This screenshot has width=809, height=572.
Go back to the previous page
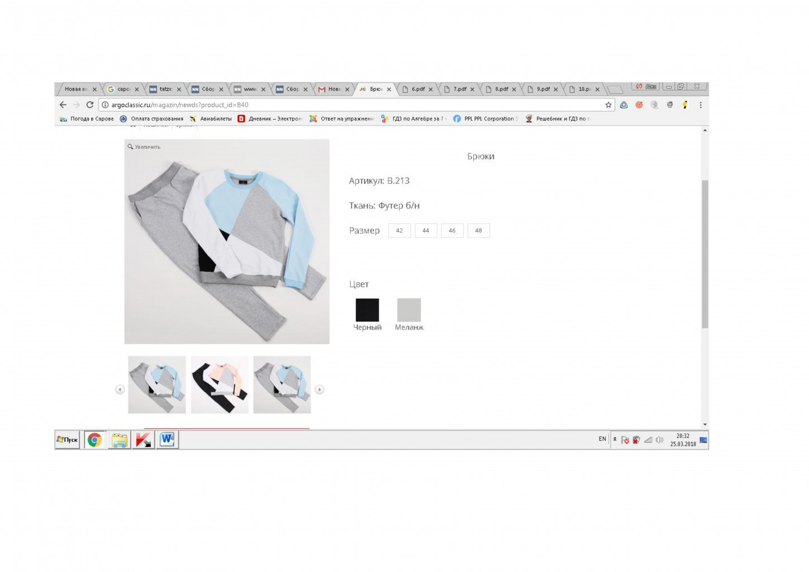[63, 104]
